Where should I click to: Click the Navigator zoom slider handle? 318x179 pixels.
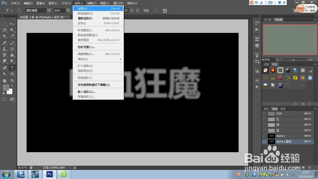tap(293, 60)
